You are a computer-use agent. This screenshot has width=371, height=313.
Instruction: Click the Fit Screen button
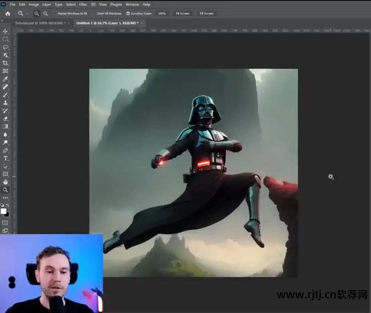(182, 14)
